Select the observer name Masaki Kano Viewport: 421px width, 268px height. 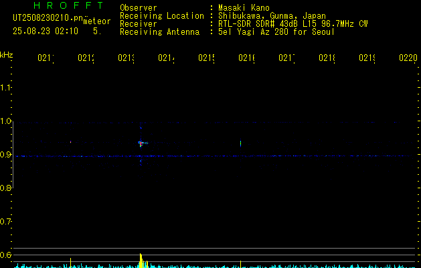244,8
